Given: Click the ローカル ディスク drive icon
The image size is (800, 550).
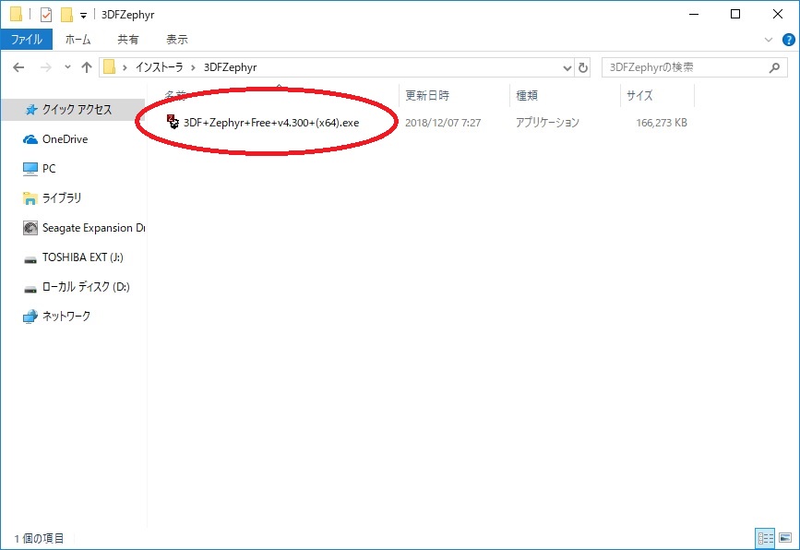Looking at the screenshot, I should pyautogui.click(x=30, y=289).
